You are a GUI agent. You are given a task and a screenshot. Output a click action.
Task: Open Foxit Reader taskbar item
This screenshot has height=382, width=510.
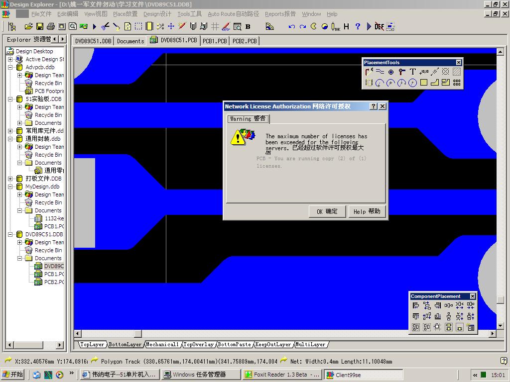click(x=282, y=375)
